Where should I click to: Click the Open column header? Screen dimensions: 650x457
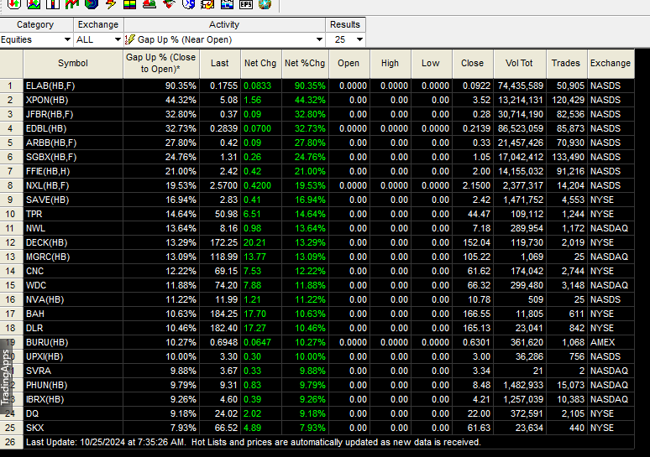[x=349, y=64]
